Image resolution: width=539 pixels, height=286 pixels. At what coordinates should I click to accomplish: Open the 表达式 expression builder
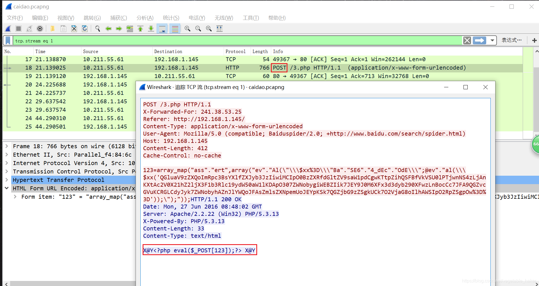point(511,40)
